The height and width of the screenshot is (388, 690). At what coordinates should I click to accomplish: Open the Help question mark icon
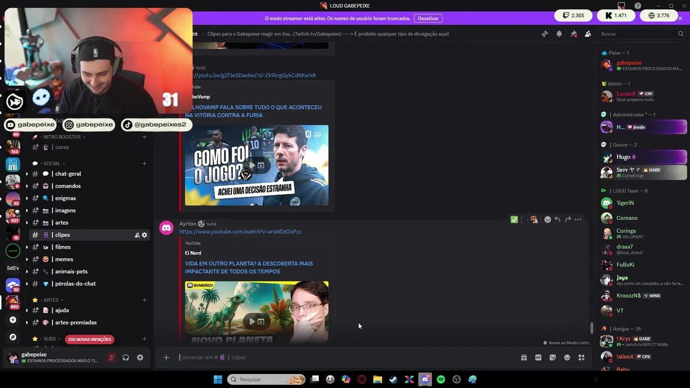(638, 6)
